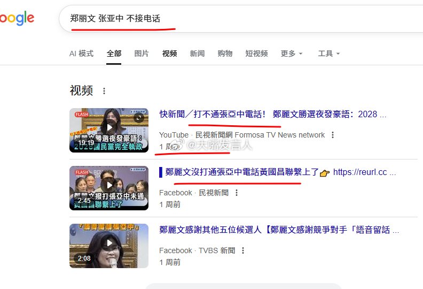Click the expand icon on the 19:19 thumbnail
Screen dimensions: 423x289
coord(139,118)
